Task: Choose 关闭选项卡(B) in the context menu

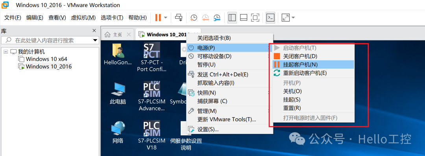Action: (x=229, y=38)
